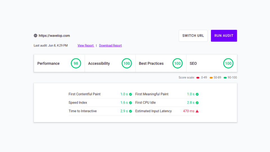Click the red warning triangle for Input Latency
Viewport: 270px width, 152px height.
[197, 111]
